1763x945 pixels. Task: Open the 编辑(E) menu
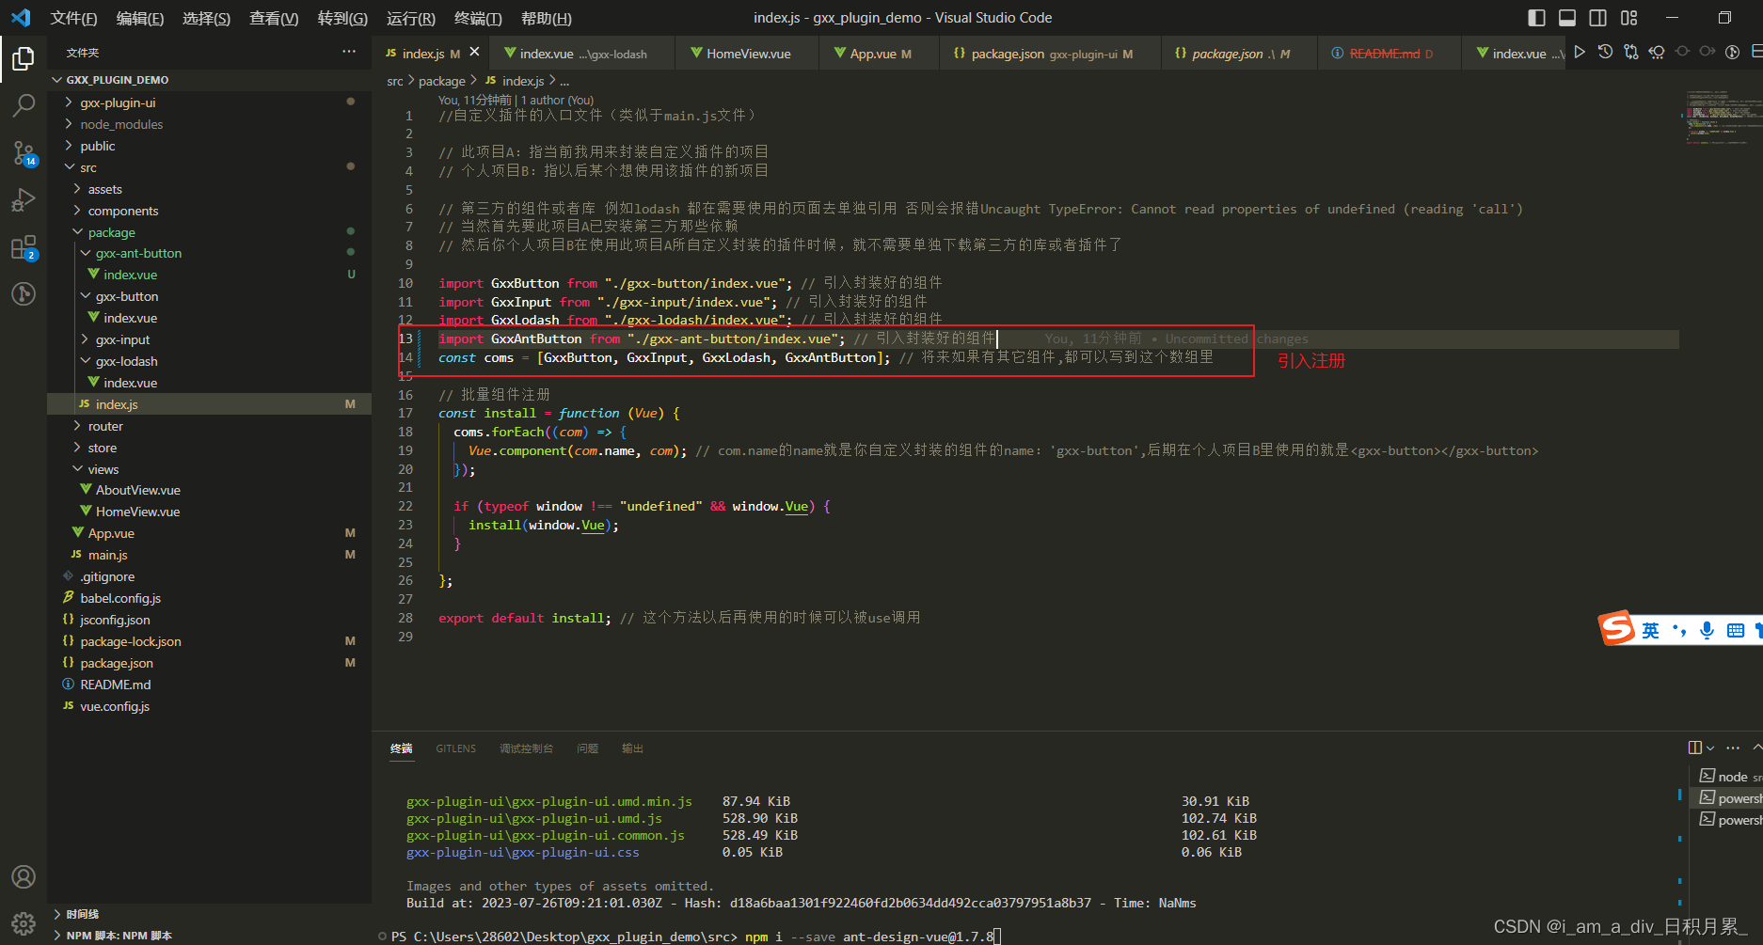click(139, 18)
